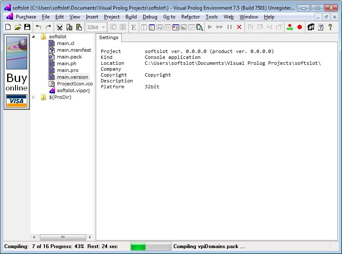The height and width of the screenshot is (254, 342).
Task: Click the binoculars search window icon
Action: (x=159, y=27)
